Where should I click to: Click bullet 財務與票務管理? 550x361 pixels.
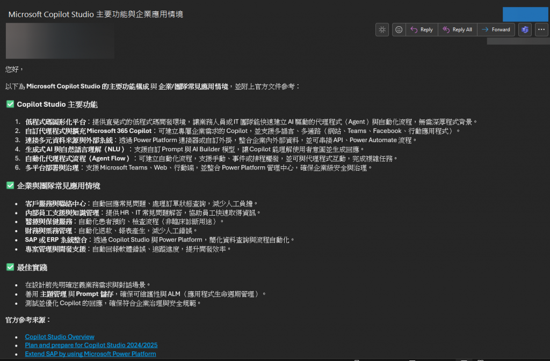point(111,231)
